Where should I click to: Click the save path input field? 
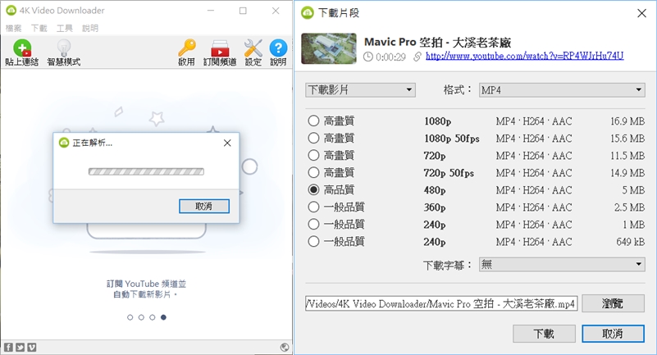[x=441, y=303]
